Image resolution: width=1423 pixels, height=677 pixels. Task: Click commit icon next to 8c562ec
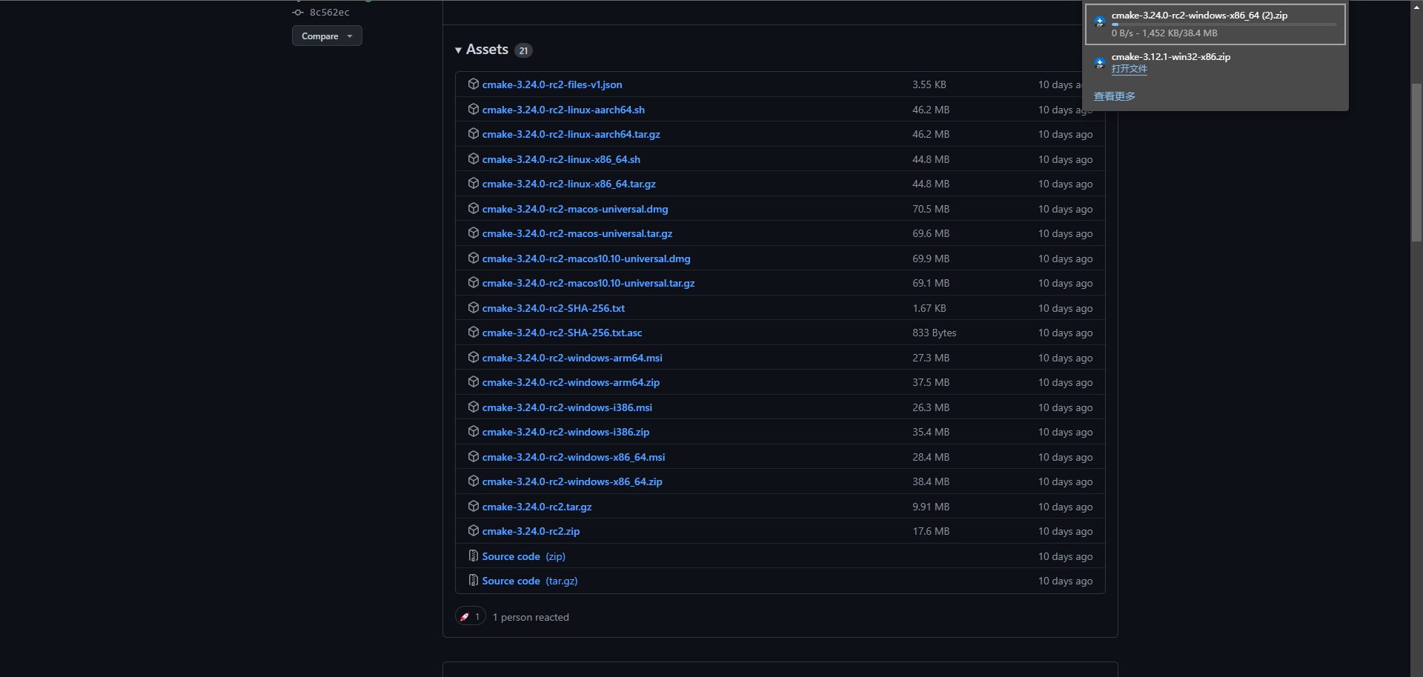[298, 13]
